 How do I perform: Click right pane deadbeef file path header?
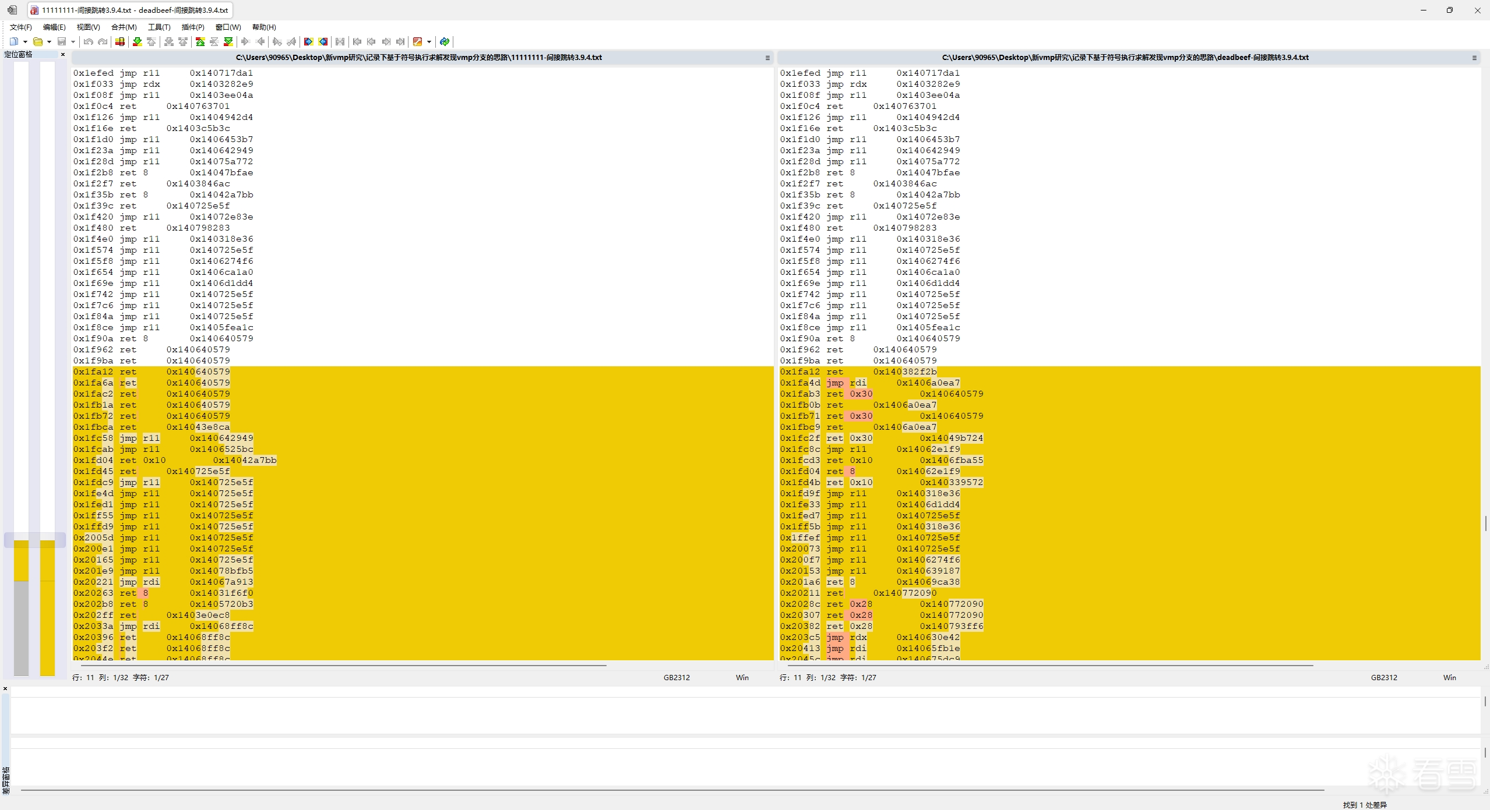[1125, 58]
